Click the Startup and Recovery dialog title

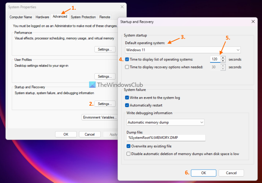(x=137, y=22)
